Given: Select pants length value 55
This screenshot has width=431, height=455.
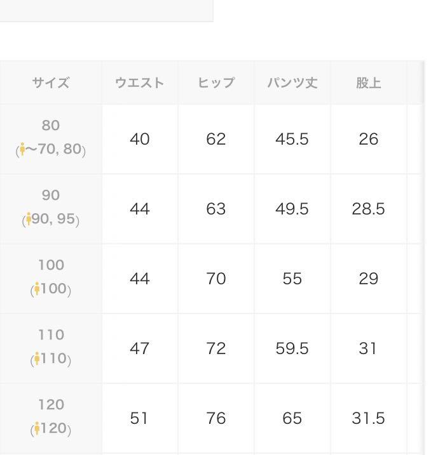Looking at the screenshot, I should (x=292, y=279).
